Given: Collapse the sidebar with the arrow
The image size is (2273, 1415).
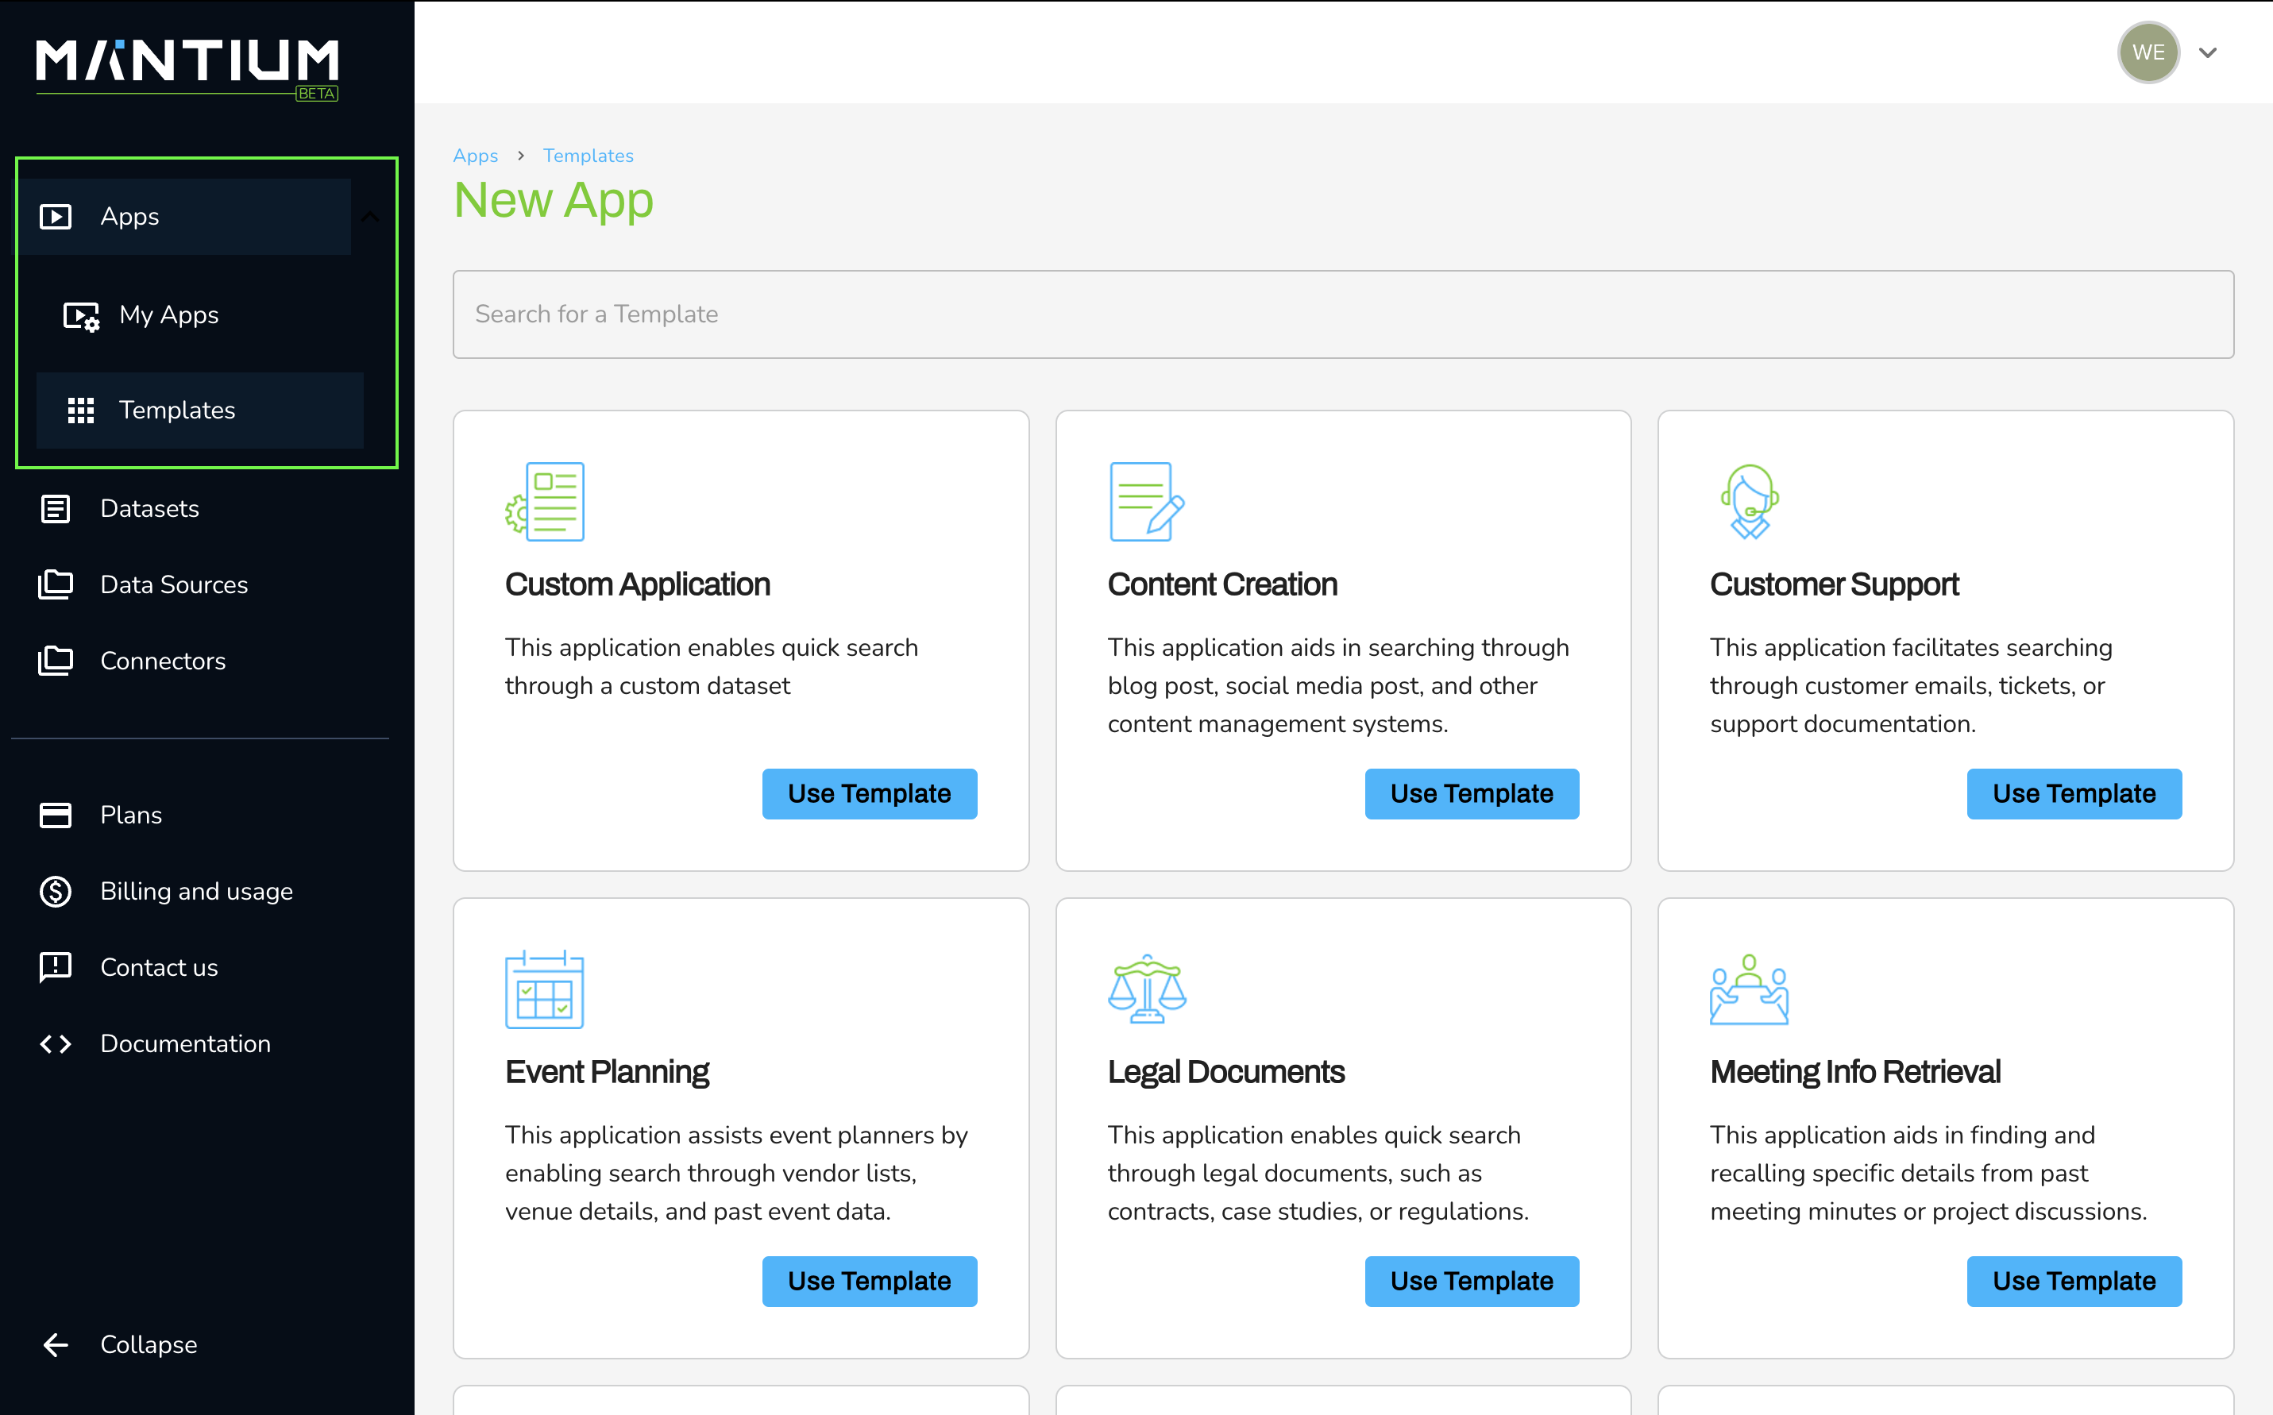Looking at the screenshot, I should (56, 1345).
